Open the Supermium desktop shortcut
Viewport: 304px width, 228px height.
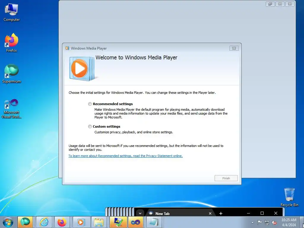pyautogui.click(x=12, y=74)
